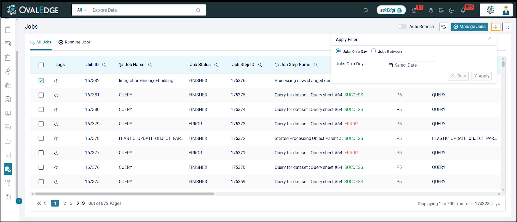Click the refresh jobs icon
Image resolution: width=517 pixels, height=222 pixels.
coord(444,27)
